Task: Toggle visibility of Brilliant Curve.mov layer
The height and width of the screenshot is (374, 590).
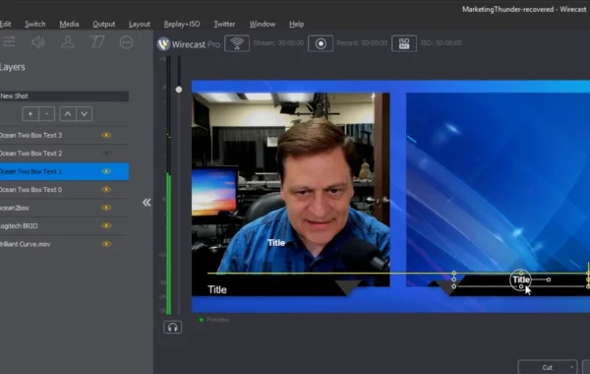Action: (106, 244)
